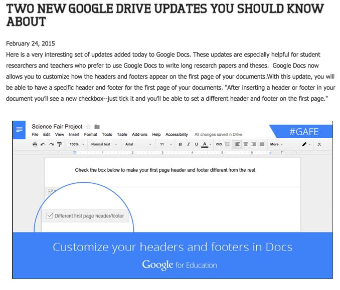
Task: Open the Insert menu
Action: pos(74,135)
